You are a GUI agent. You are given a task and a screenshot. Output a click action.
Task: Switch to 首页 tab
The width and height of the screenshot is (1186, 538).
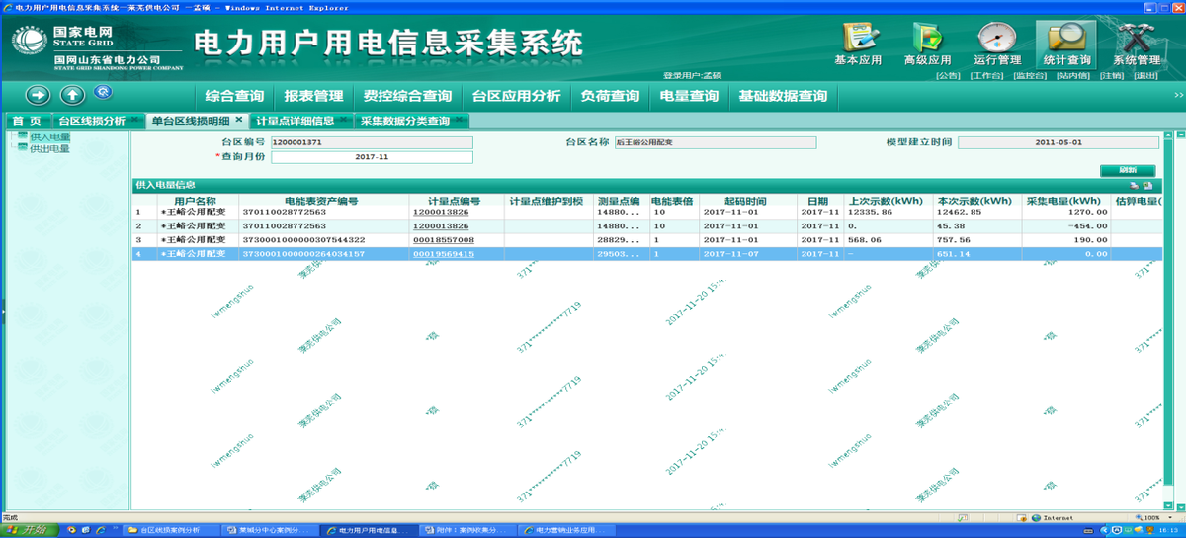(x=26, y=121)
